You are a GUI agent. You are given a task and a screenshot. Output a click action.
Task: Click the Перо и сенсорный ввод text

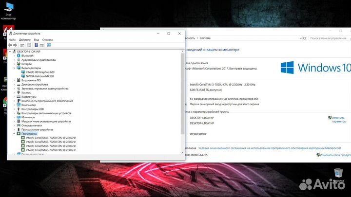click(224, 104)
